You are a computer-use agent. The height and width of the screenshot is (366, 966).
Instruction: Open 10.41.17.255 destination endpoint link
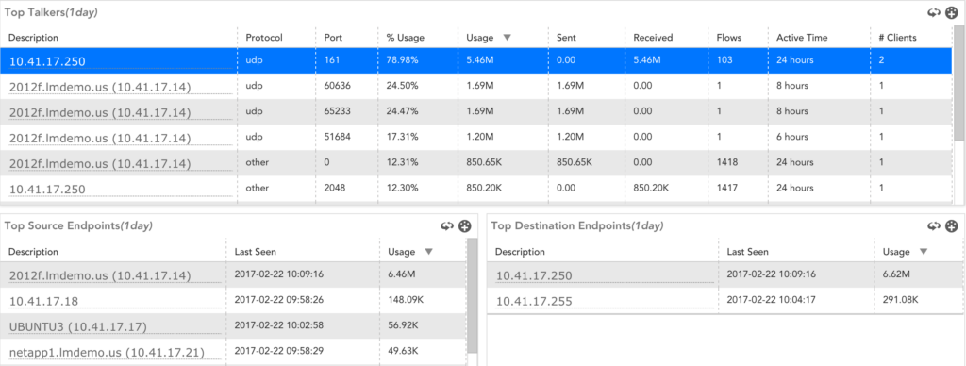click(x=534, y=301)
